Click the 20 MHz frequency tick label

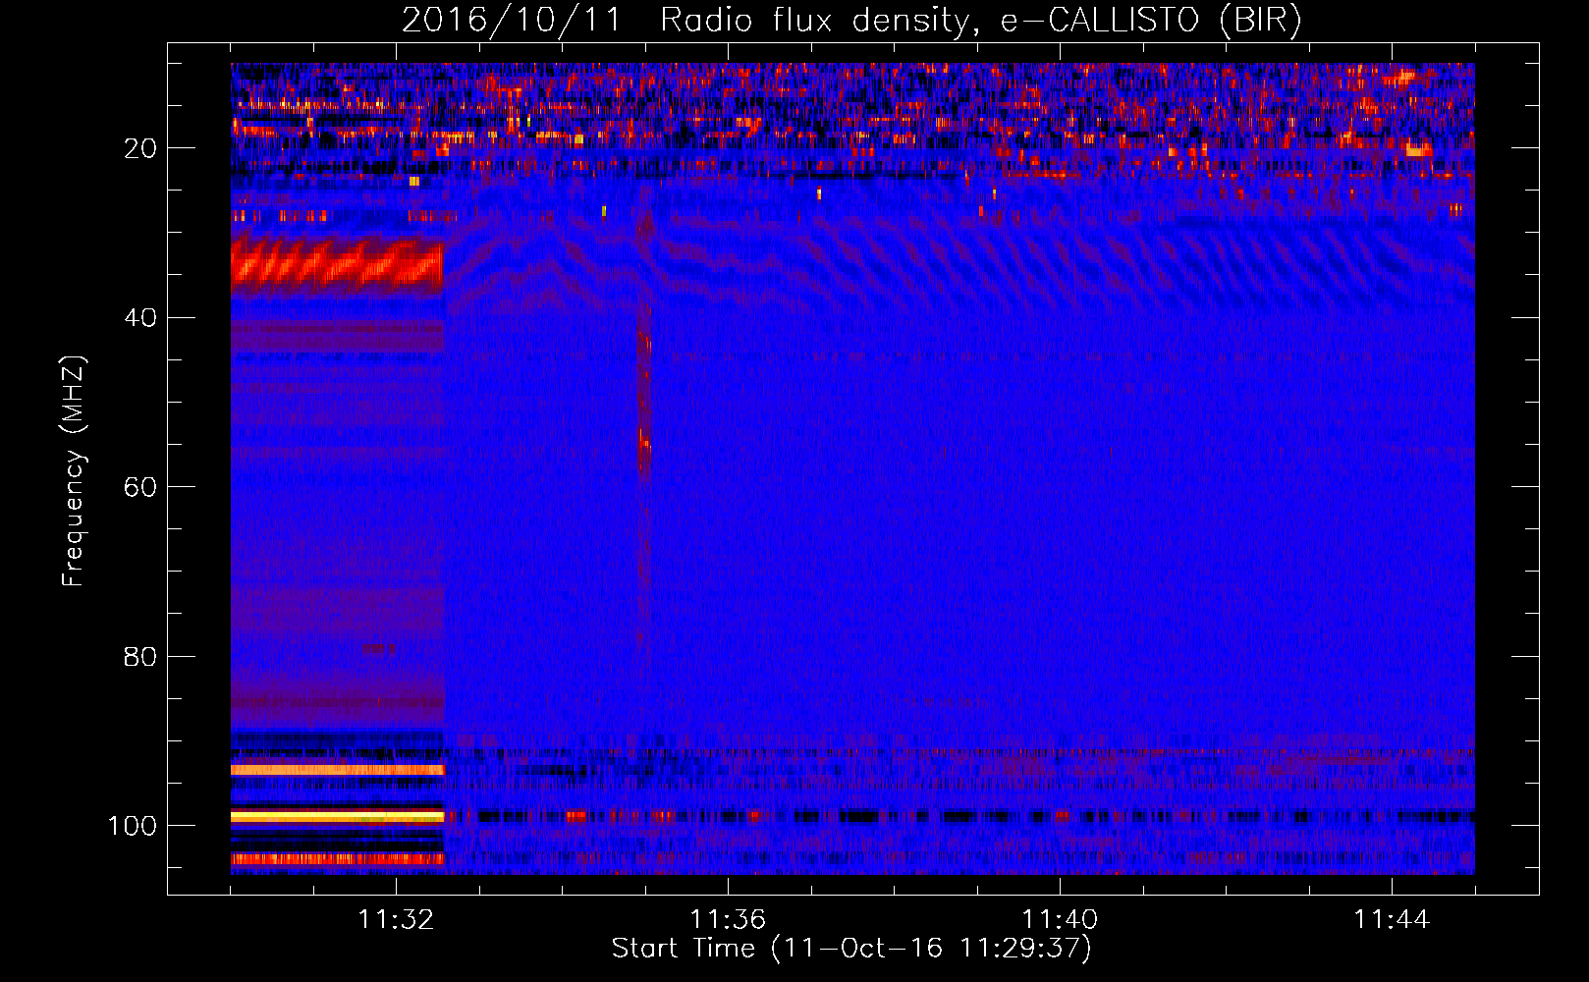(140, 148)
